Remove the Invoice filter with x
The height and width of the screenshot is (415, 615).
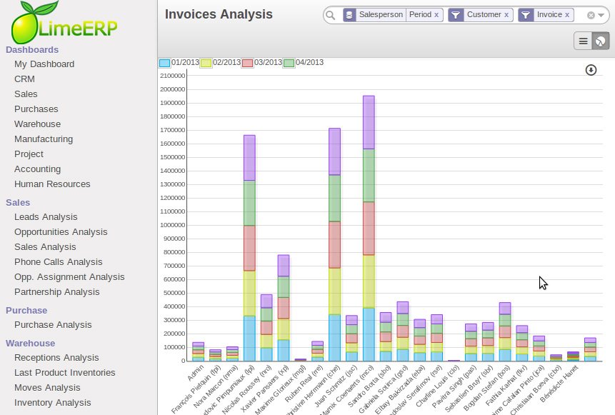[x=566, y=15]
